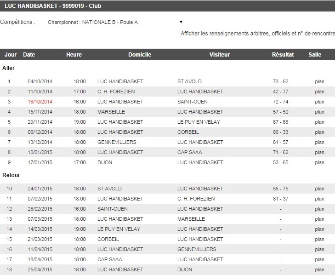Click the result 86 - 33
The width and height of the screenshot is (335, 275).
(x=280, y=132)
